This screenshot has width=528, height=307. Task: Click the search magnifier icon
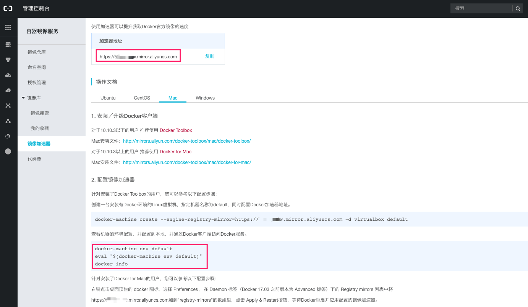click(x=518, y=8)
